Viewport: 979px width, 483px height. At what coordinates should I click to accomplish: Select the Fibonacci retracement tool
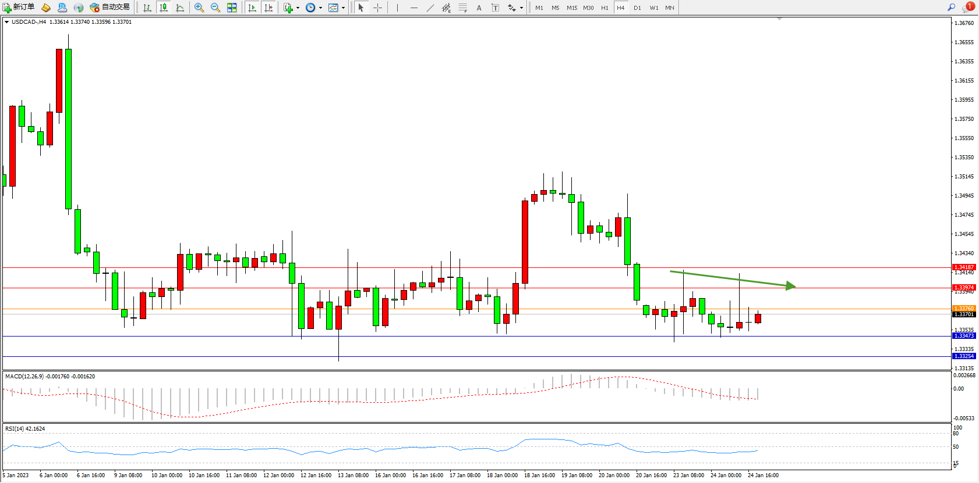click(x=463, y=8)
